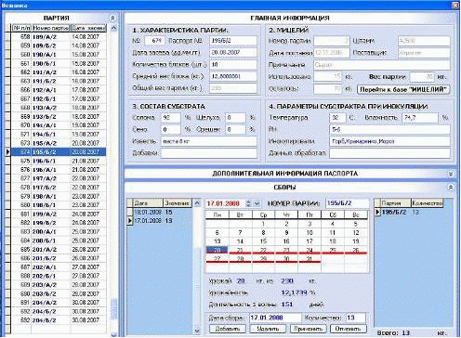Click the Добавки field

coord(209,153)
